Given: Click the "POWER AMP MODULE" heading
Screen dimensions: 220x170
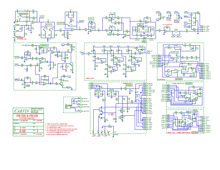Looking at the screenshot, I should (179, 83).
